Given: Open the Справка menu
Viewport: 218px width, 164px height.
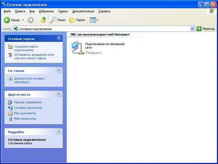Looking at the screenshot, I should (x=104, y=11).
